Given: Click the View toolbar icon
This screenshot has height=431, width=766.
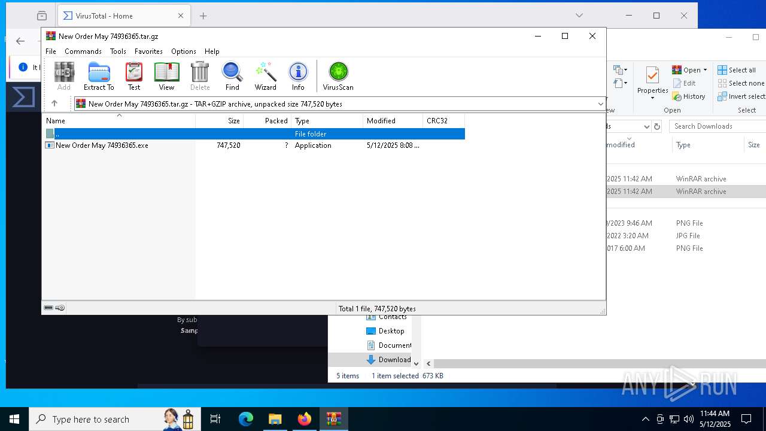Looking at the screenshot, I should point(166,76).
